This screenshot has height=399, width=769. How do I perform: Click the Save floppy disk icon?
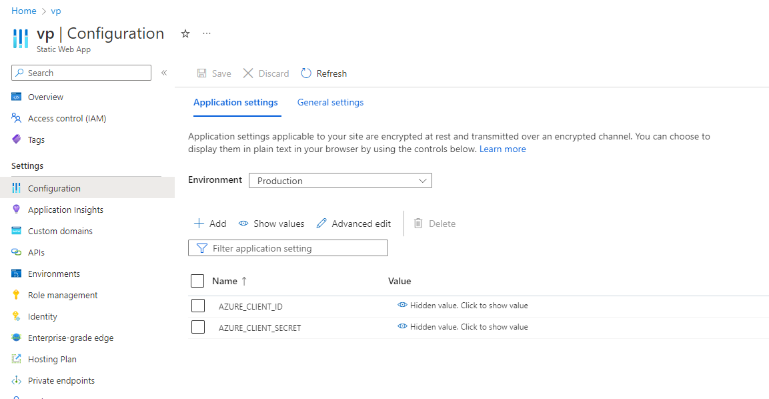pos(201,73)
